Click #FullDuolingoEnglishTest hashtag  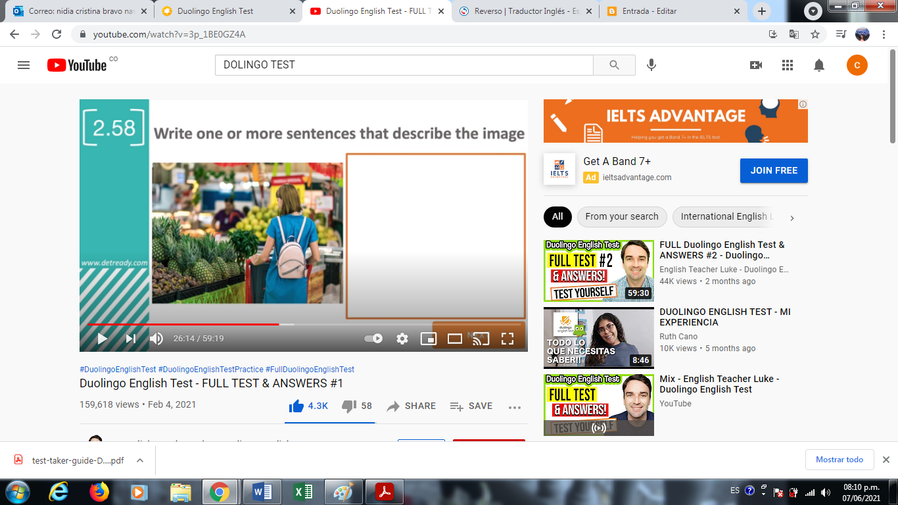310,370
